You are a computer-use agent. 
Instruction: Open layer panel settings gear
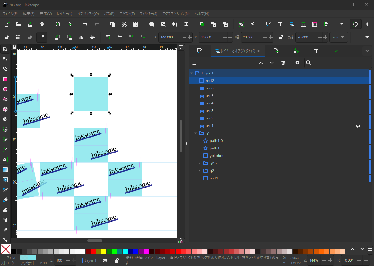(x=297, y=63)
